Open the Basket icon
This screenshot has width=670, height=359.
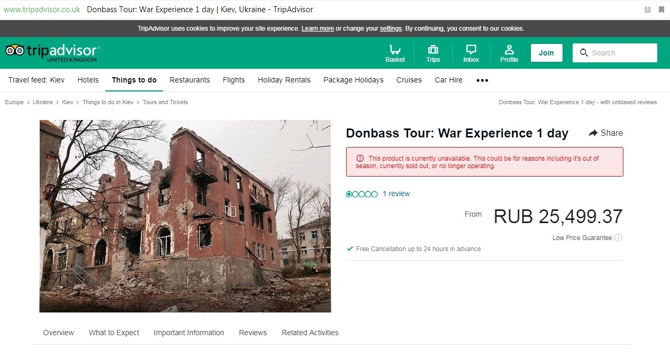[395, 50]
